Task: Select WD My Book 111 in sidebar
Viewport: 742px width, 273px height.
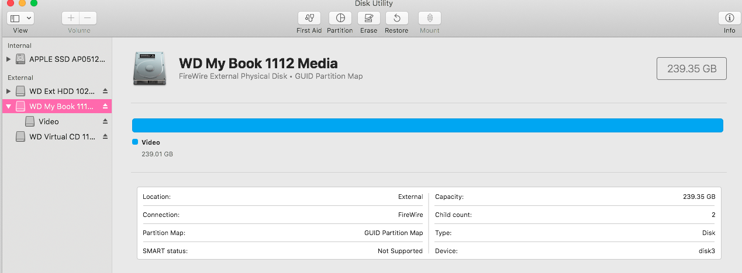Action: 56,106
